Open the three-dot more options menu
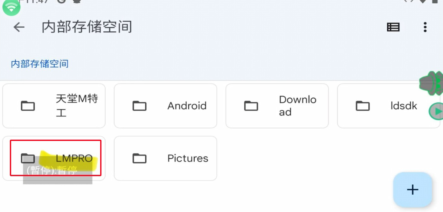Image resolution: width=443 pixels, height=212 pixels. coord(425,27)
